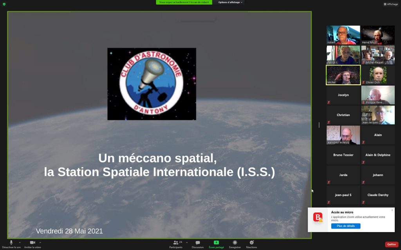This screenshot has width=401, height=250.
Task: Select Bruno Tessier's participant tile
Action: tap(343, 155)
